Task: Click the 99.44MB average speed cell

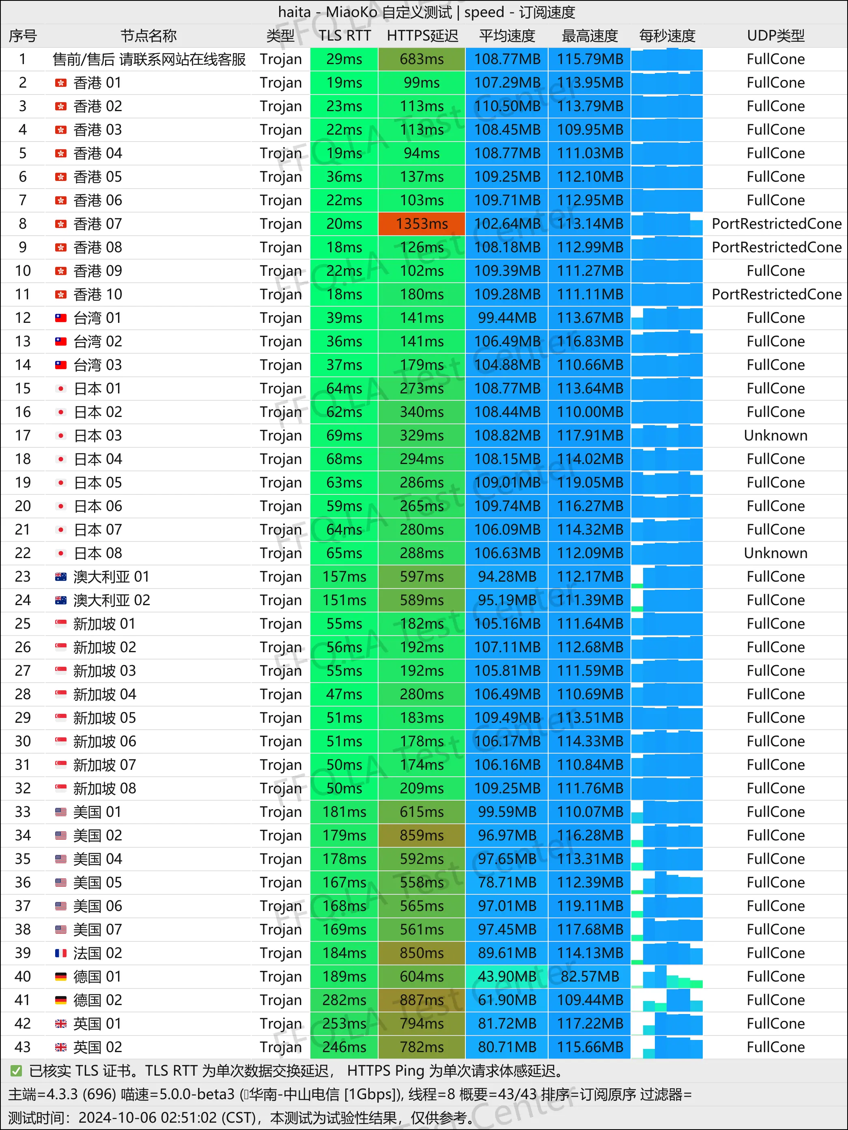Action: pyautogui.click(x=507, y=318)
